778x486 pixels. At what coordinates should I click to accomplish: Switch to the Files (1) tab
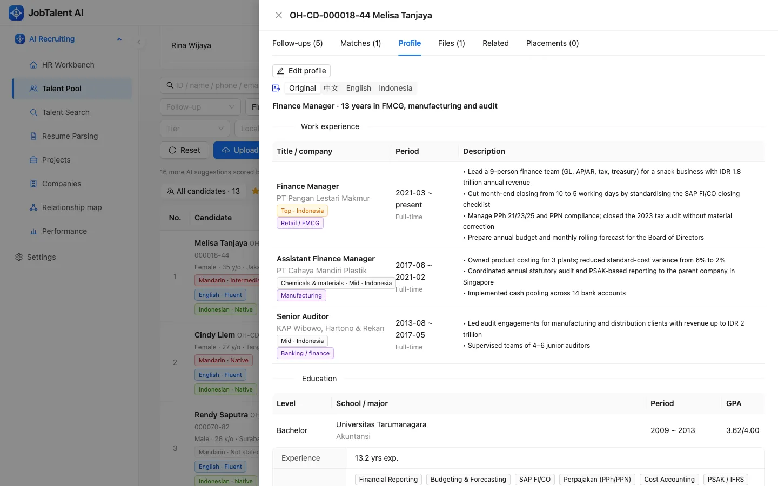[x=452, y=43]
